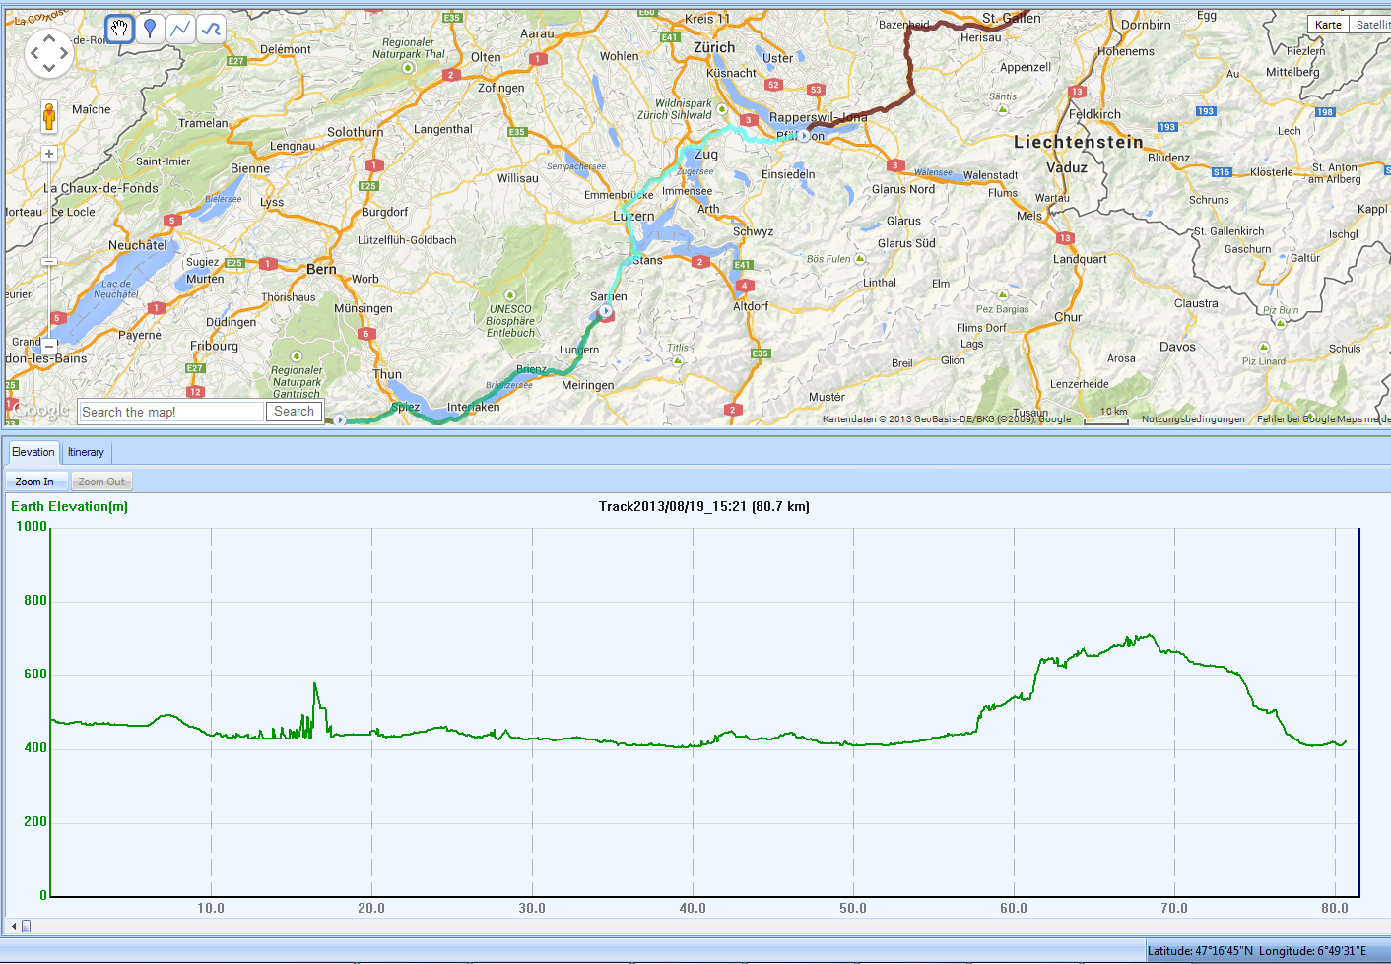
Task: Click the map zoom slider handle
Action: [x=49, y=261]
